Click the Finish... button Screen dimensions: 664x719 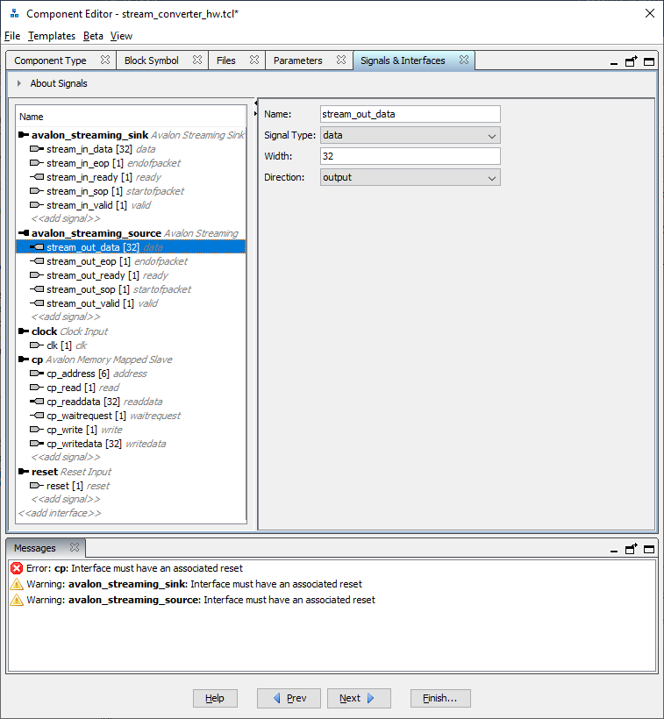(440, 698)
